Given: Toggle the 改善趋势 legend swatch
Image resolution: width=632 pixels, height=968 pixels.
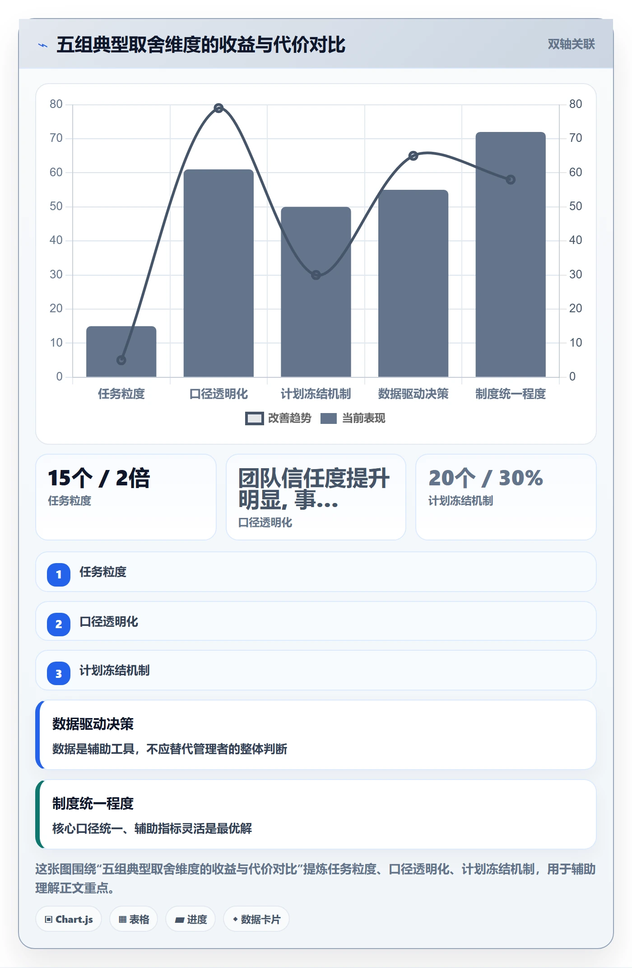Looking at the screenshot, I should click(254, 418).
